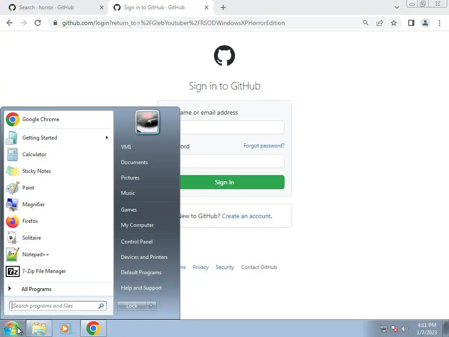Viewport: 449px width, 337px height.
Task: Open Control Panel
Action: coord(137,242)
